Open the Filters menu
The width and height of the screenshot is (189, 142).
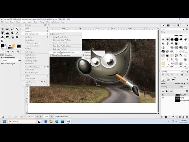[x=48, y=22]
